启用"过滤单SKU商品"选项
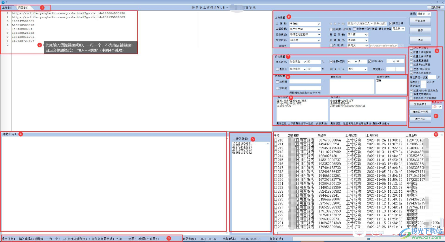 (x=411, y=64)
